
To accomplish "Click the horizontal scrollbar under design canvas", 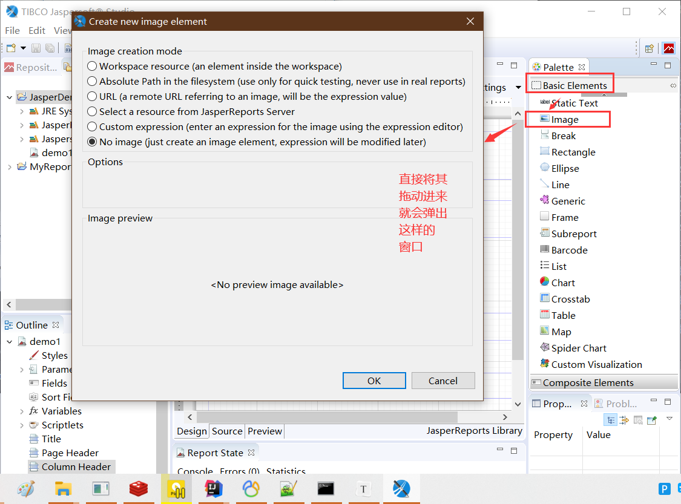I will (x=327, y=417).
